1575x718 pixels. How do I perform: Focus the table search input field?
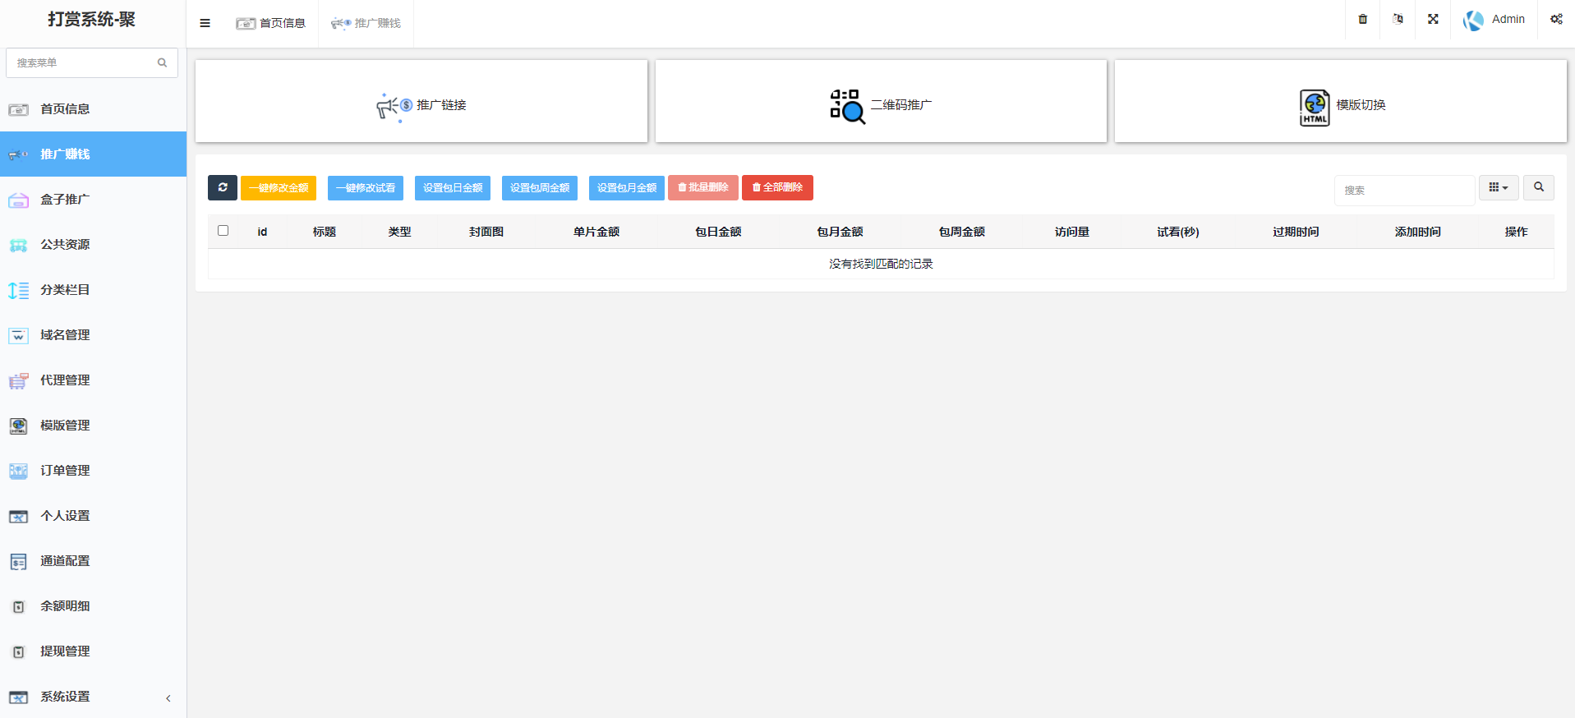1403,190
